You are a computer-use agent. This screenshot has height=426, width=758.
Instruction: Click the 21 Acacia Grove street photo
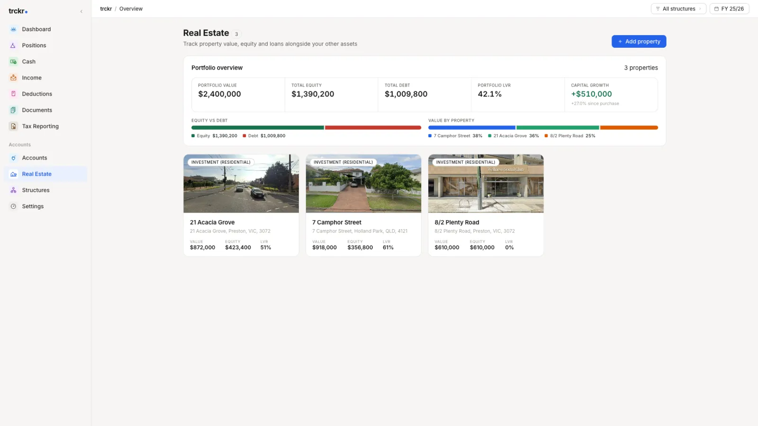[x=241, y=184]
